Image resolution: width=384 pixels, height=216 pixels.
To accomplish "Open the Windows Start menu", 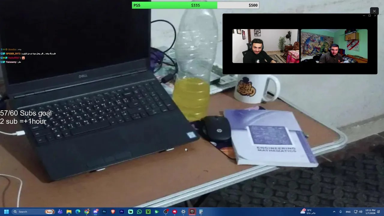I will click(x=6, y=211).
